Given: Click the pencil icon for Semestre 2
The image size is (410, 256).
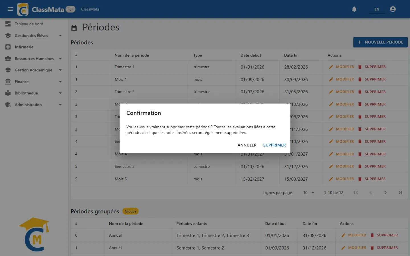Looking at the screenshot, I should 331,166.
